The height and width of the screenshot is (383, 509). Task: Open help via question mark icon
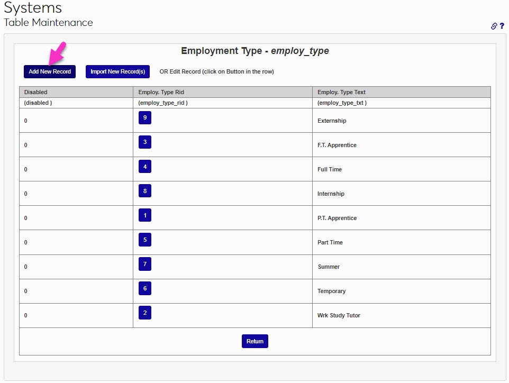coord(502,26)
